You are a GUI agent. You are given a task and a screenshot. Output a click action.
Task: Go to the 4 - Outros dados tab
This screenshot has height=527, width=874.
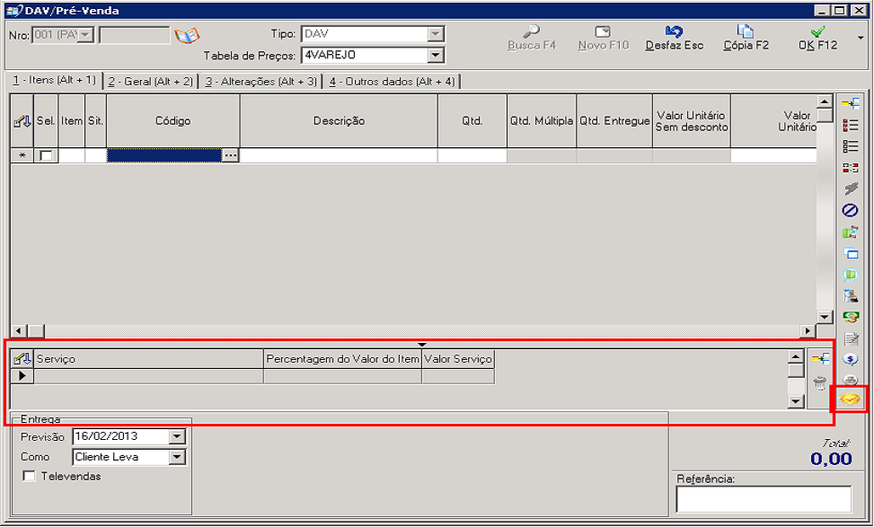coord(392,82)
